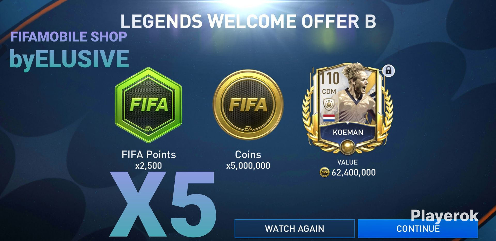The width and height of the screenshot is (496, 241).
Task: Click the lock icon on Koeman card
Action: (x=389, y=70)
